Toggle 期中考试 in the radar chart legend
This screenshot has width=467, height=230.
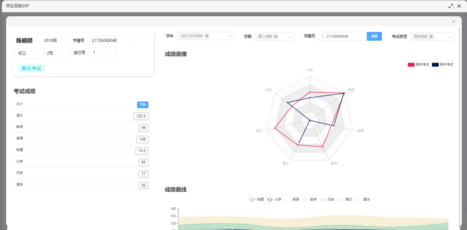pyautogui.click(x=442, y=64)
